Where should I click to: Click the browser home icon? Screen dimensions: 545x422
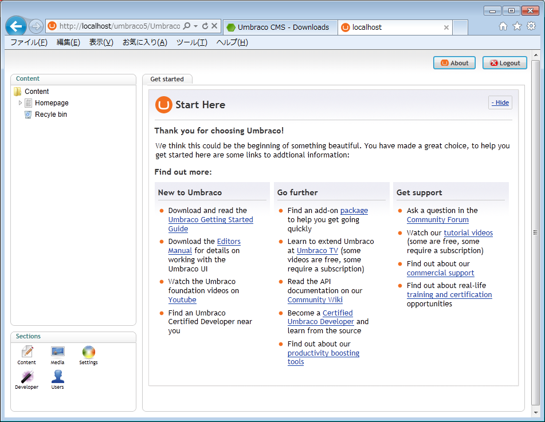[x=503, y=26]
